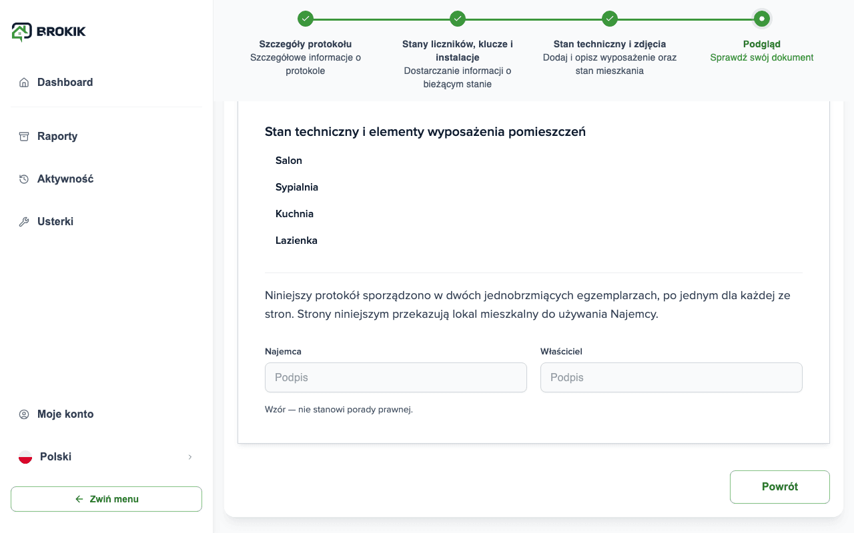Click the Raporty archive icon
Screen dimensions: 854x533
click(x=24, y=137)
